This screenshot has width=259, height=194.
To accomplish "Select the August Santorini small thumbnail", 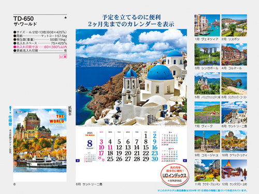I will [234, 113].
